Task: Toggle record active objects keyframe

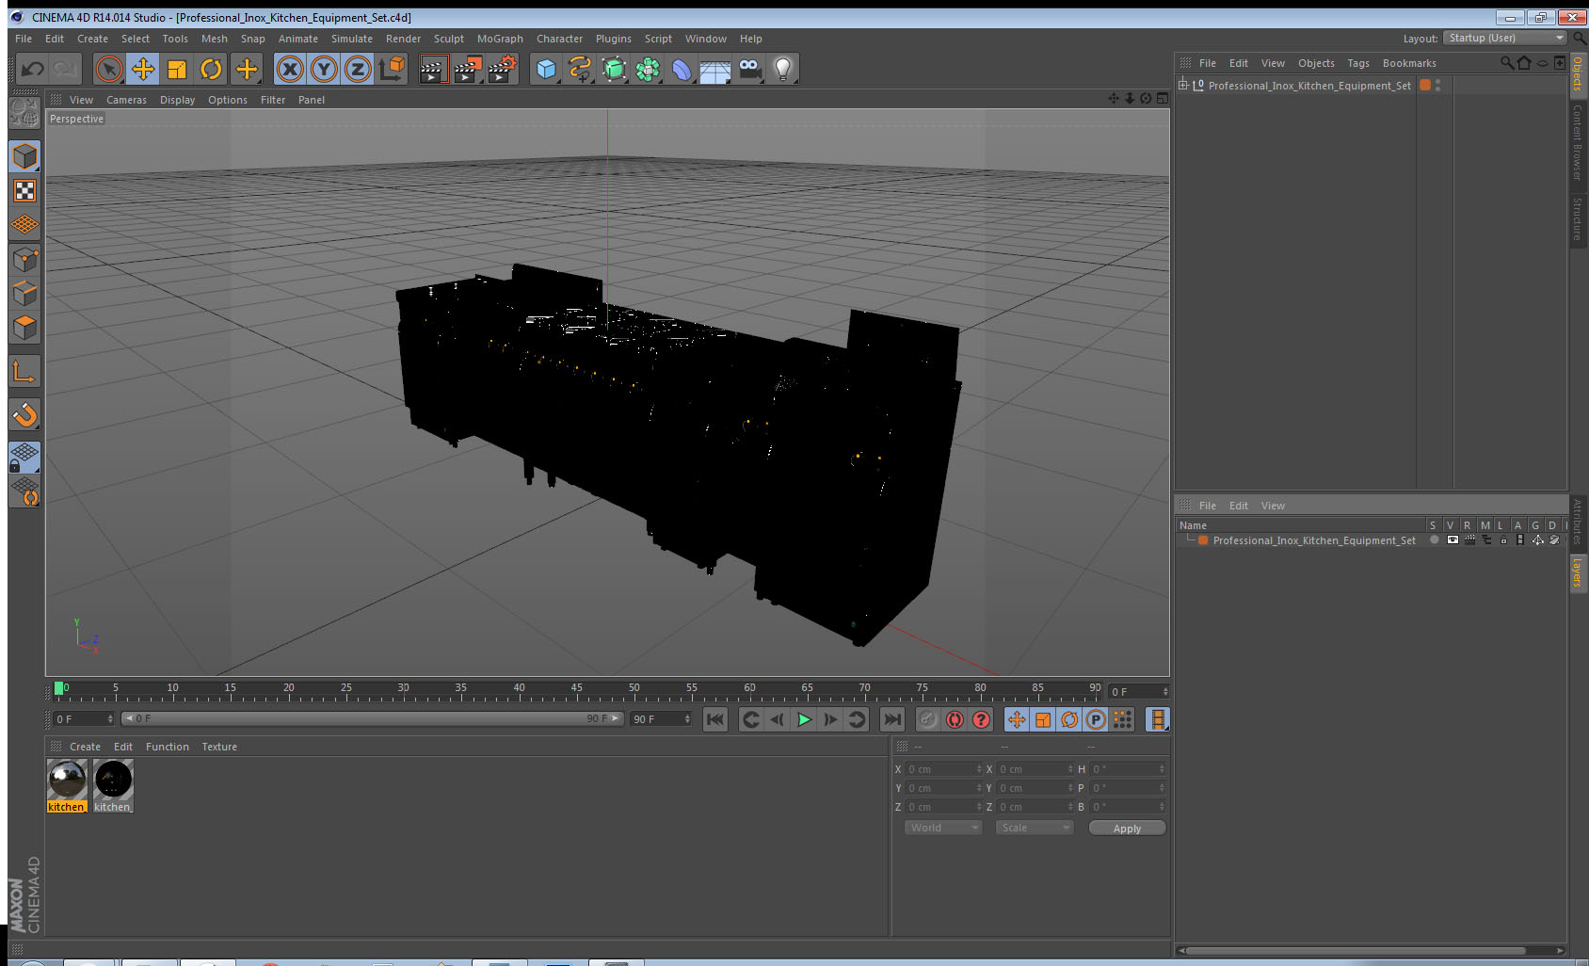Action: 928,719
